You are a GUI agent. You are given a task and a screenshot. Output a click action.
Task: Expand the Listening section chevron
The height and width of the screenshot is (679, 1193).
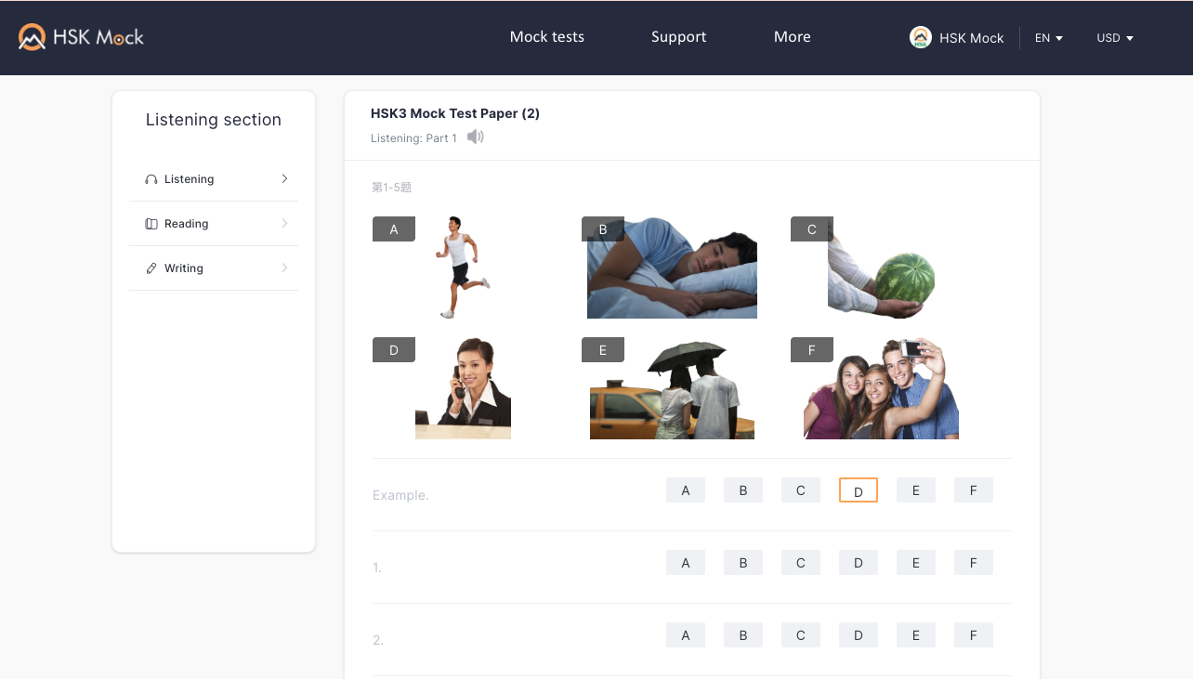point(284,178)
